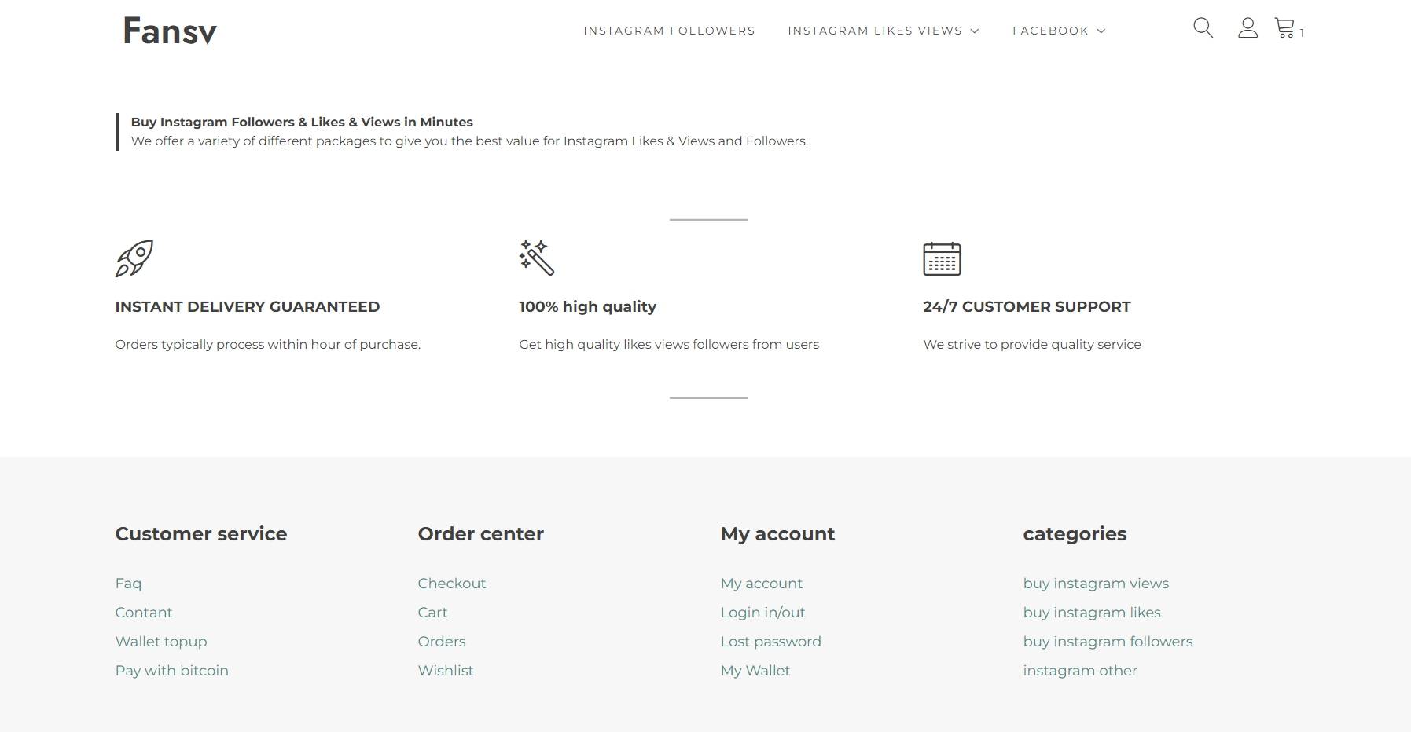Open the Faq link
Screen dimensions: 1411x732
[x=128, y=584]
